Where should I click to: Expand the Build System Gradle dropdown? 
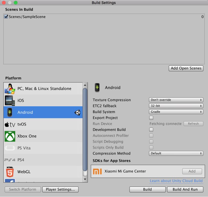click(176, 112)
